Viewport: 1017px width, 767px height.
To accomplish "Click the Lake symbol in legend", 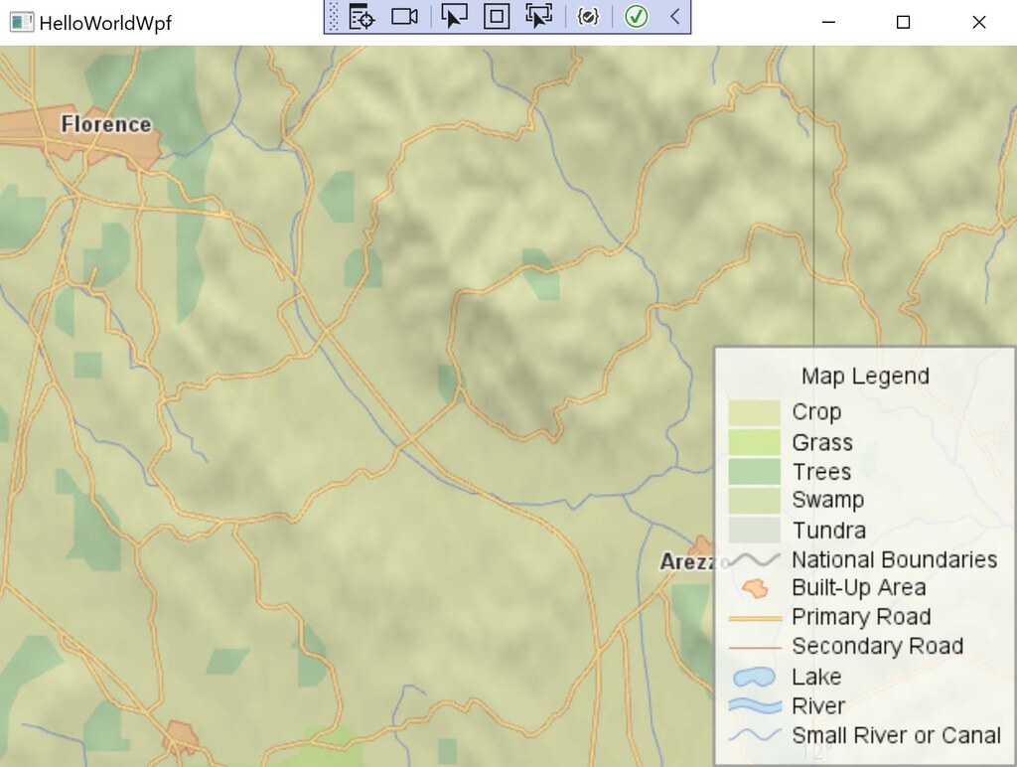I will (x=754, y=678).
